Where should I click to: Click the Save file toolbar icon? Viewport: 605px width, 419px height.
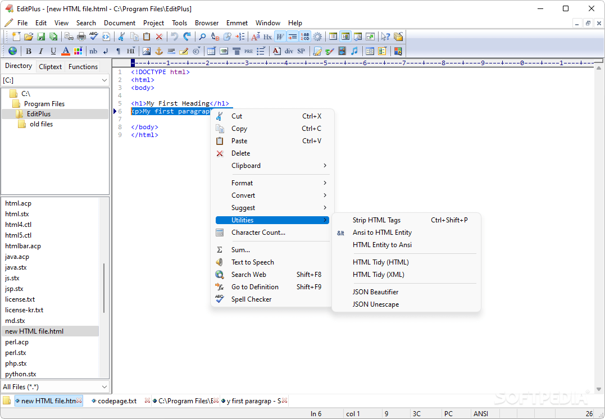(41, 37)
